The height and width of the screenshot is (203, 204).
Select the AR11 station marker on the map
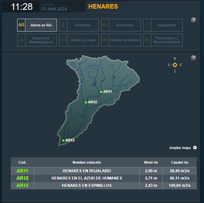click(101, 92)
